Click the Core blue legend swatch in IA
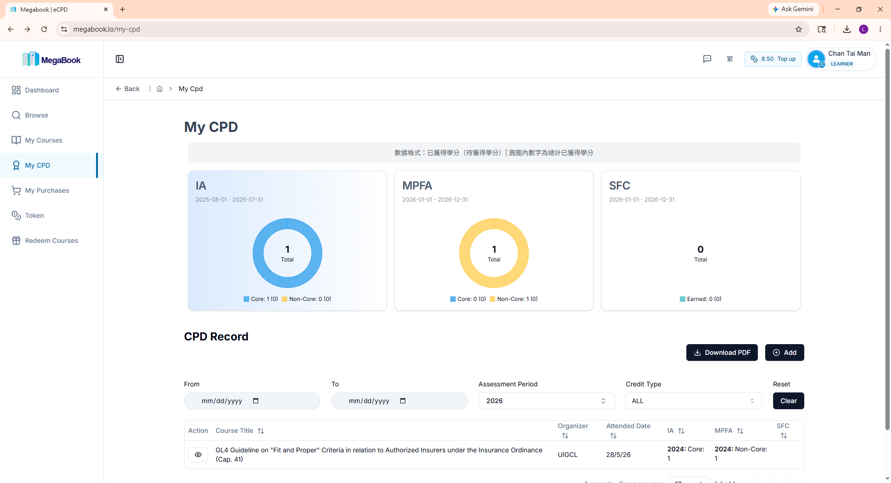Screen dimensions: 891x483 [246, 299]
